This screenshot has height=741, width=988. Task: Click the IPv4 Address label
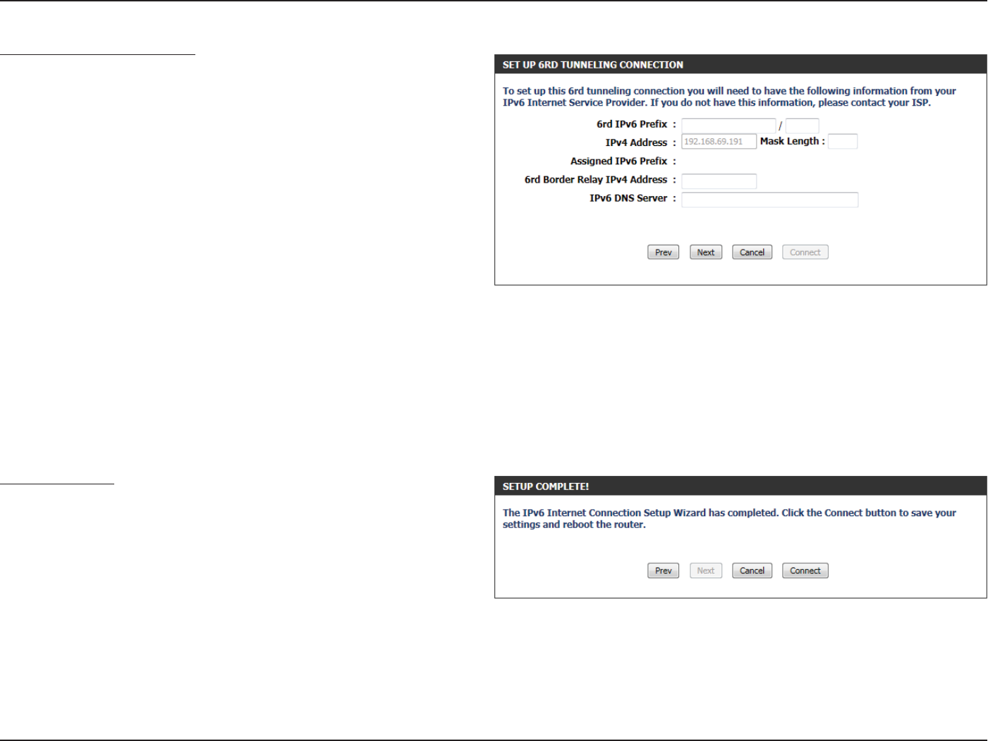tap(636, 142)
